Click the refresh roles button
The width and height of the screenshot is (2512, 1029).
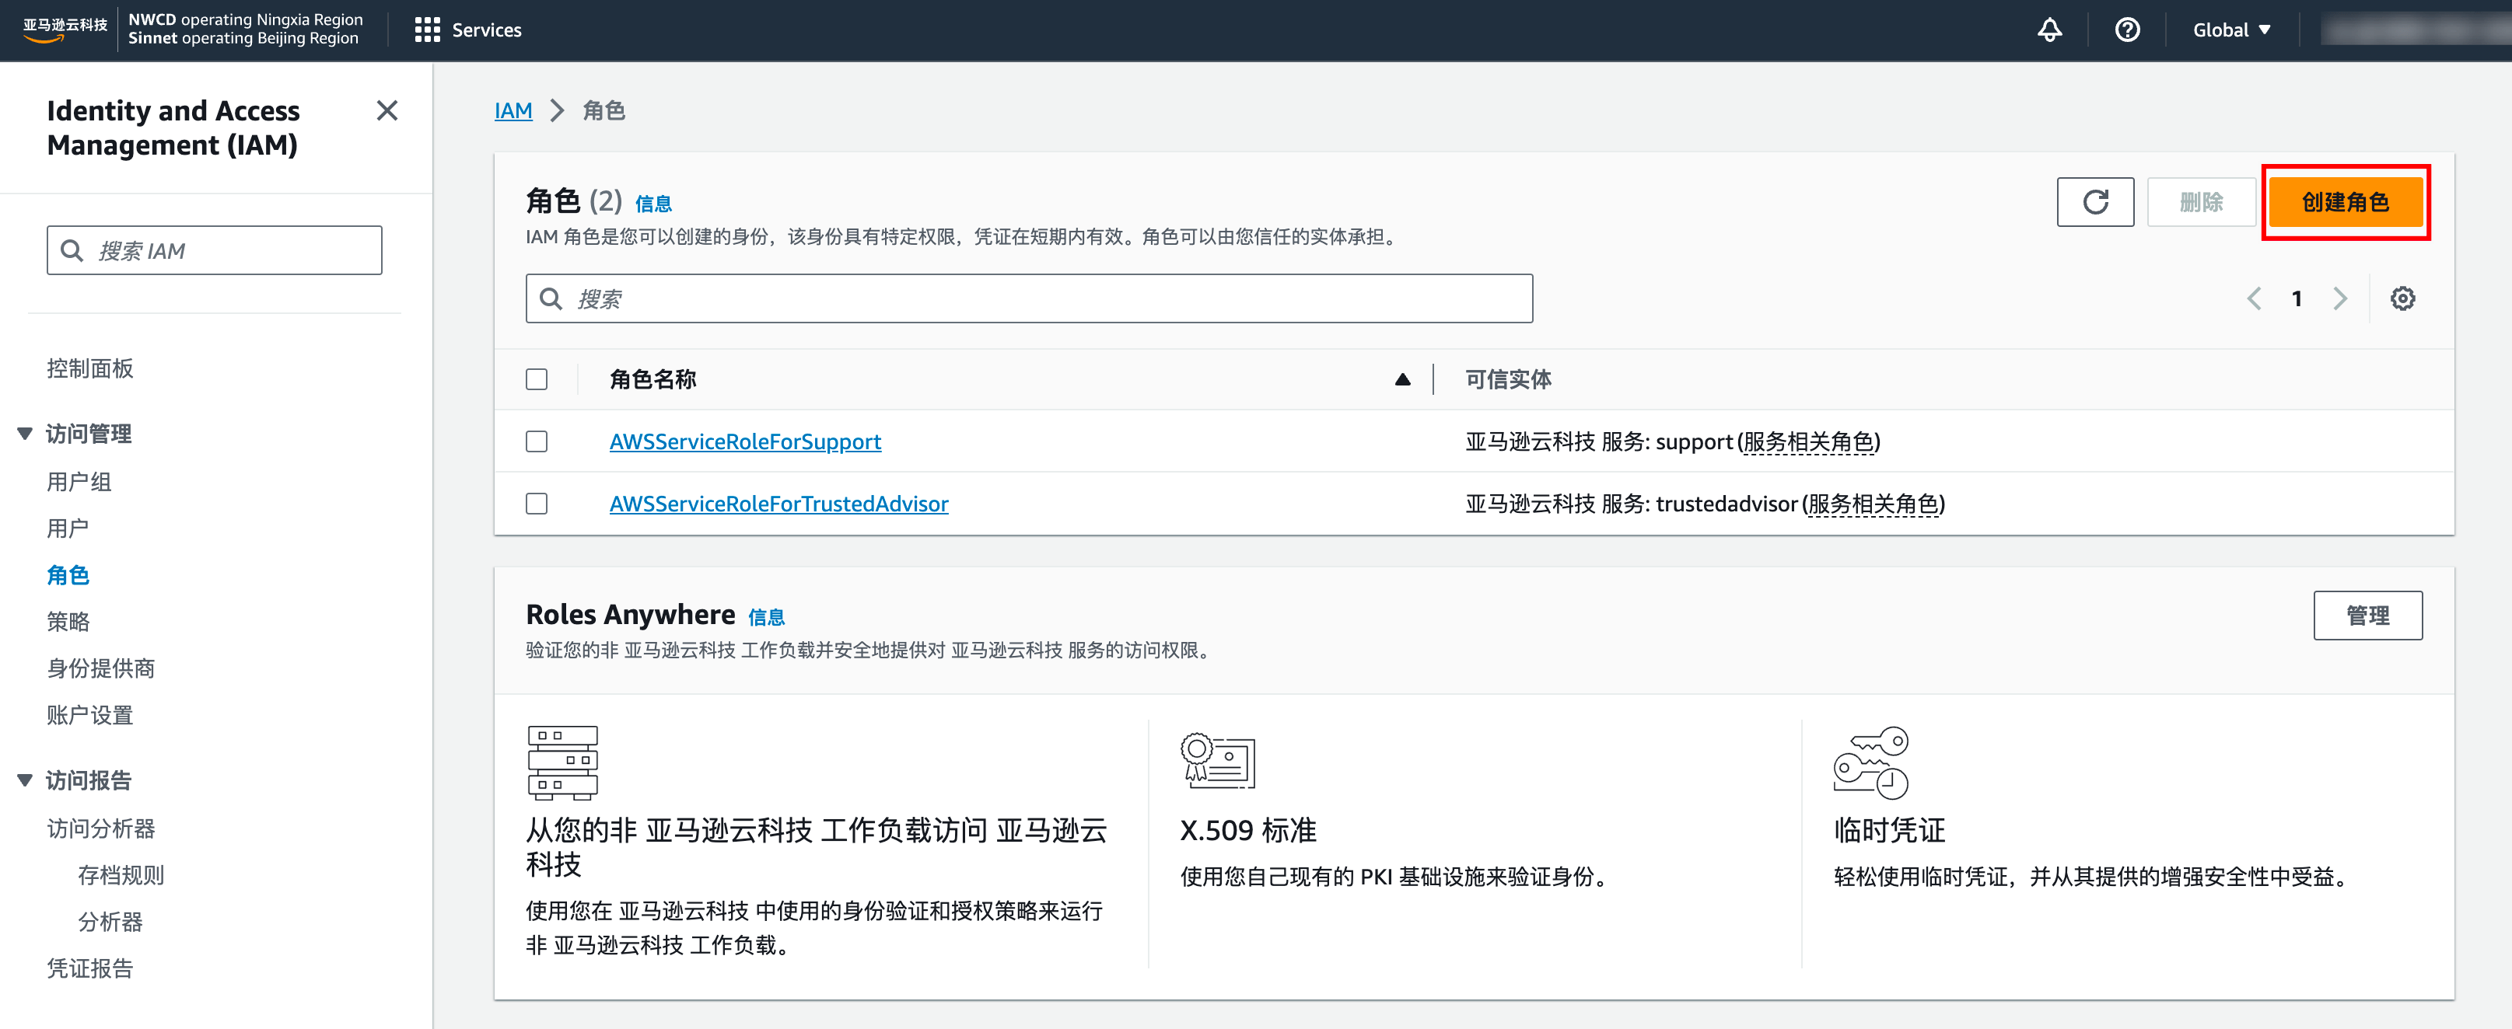pos(2094,202)
